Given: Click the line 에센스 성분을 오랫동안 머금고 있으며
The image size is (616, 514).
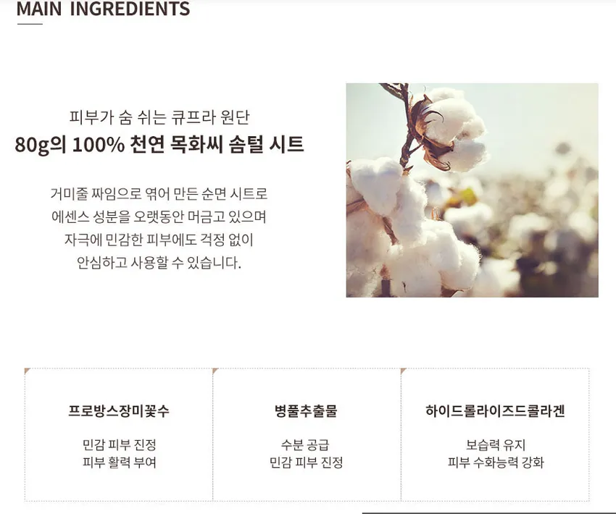Looking at the screenshot, I should point(159,216).
